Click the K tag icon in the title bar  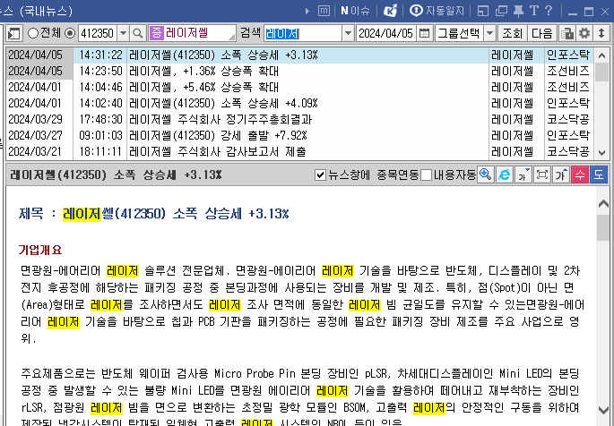[390, 11]
